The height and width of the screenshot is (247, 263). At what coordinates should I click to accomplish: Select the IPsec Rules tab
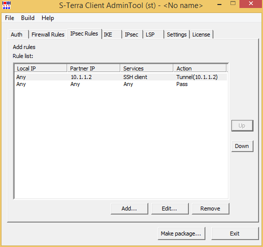[x=84, y=33]
